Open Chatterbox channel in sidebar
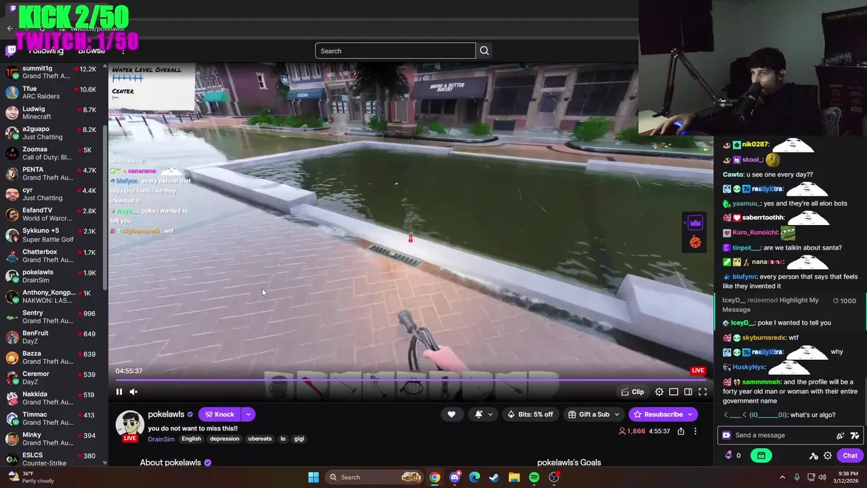Image resolution: width=867 pixels, height=488 pixels. tap(51, 256)
